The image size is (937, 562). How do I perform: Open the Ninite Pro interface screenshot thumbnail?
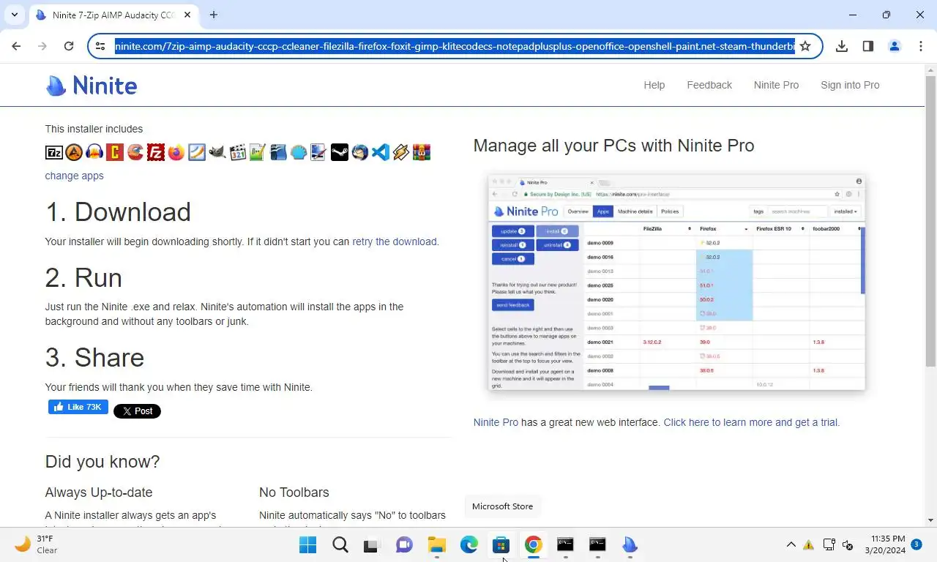click(676, 282)
